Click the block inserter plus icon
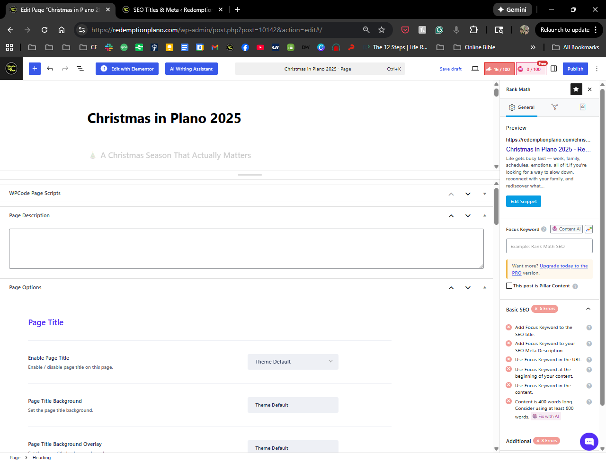 click(x=35, y=69)
